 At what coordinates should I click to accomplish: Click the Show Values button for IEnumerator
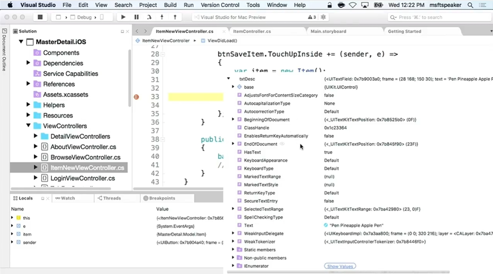tap(340, 266)
